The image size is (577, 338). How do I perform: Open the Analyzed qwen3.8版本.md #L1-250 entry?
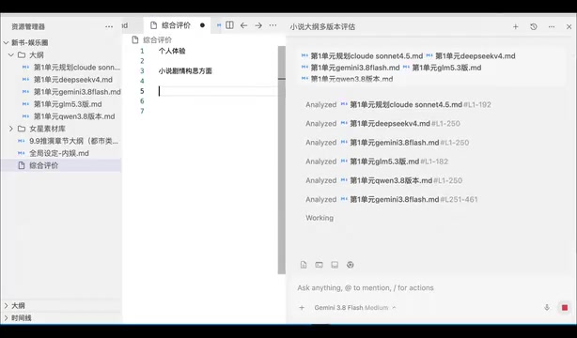[383, 180]
